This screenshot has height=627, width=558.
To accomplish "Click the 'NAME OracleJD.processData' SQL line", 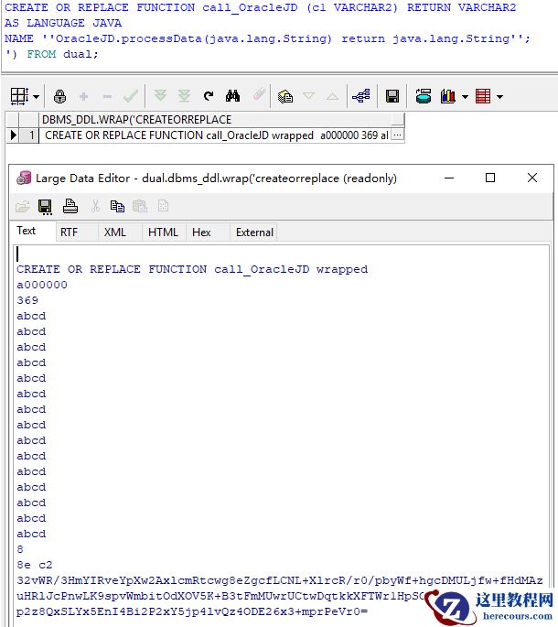I will (267, 38).
